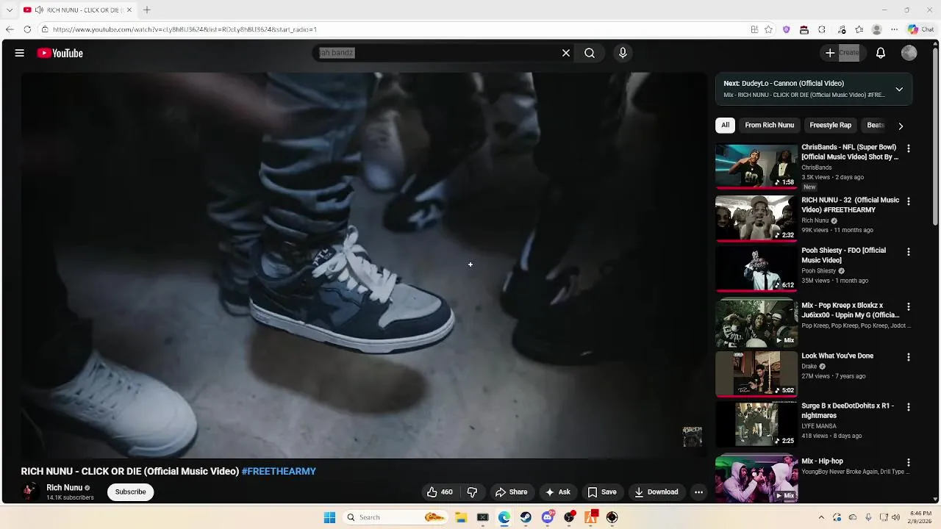Select the Freestyle Rap chip
This screenshot has height=529, width=941.
coord(830,125)
